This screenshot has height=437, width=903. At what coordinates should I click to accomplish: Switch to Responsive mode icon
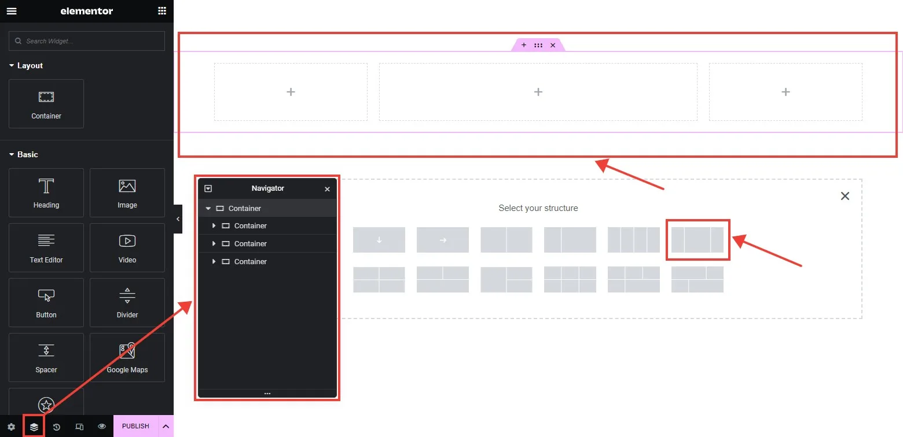pyautogui.click(x=80, y=427)
